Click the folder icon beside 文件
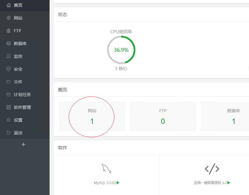The width and height of the screenshot is (249, 195). point(8,82)
